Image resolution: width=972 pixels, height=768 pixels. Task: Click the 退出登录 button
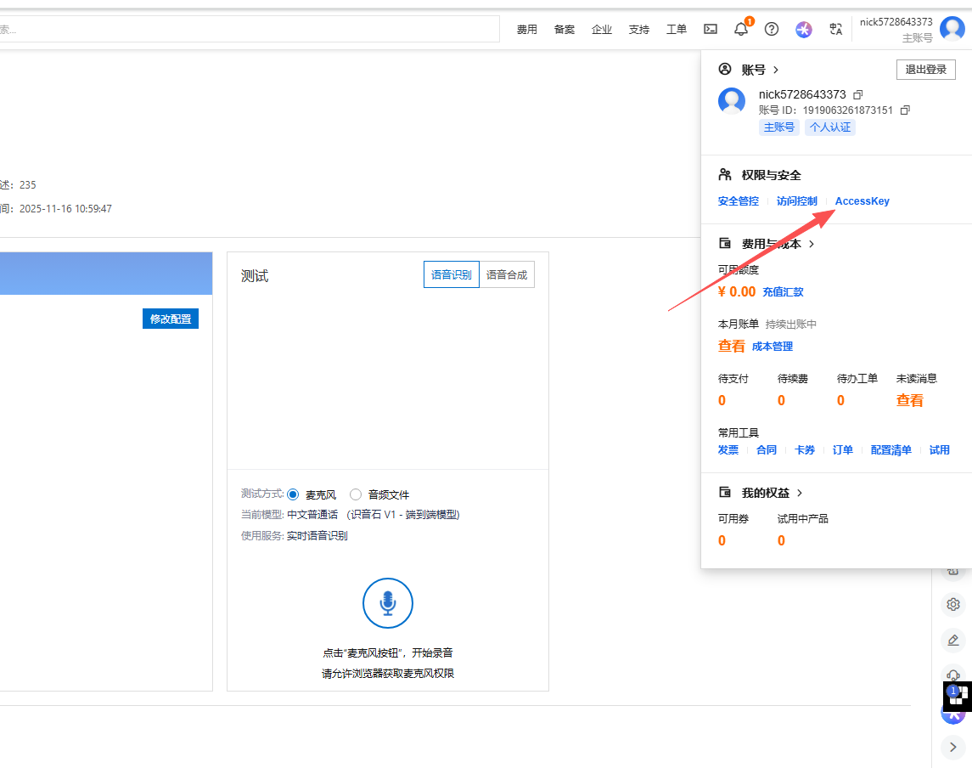(x=925, y=70)
